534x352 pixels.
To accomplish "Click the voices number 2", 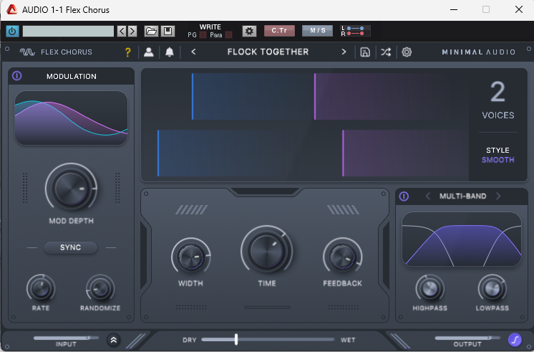I will click(497, 92).
